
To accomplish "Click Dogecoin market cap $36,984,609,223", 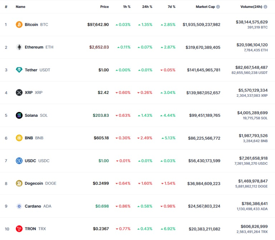I will 204,183.
